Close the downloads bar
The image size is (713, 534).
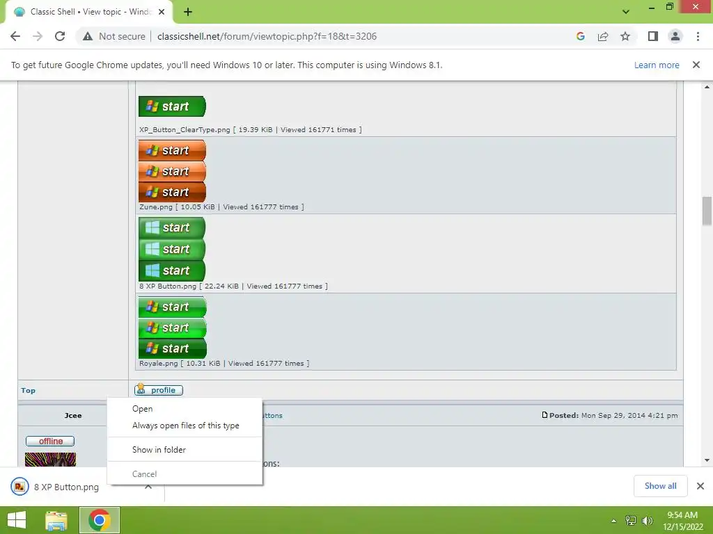click(x=700, y=486)
